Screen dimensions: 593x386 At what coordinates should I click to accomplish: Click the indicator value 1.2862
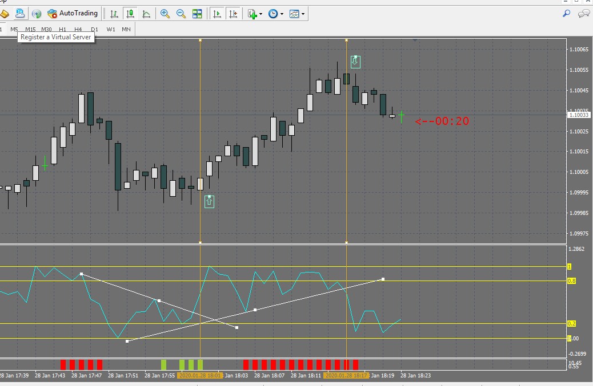(x=577, y=249)
